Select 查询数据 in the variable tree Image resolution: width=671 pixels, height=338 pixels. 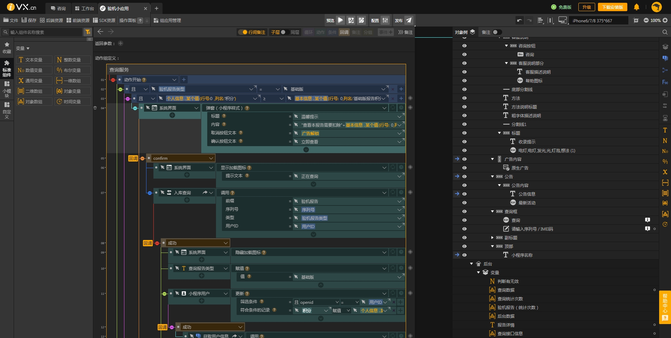pyautogui.click(x=506, y=290)
